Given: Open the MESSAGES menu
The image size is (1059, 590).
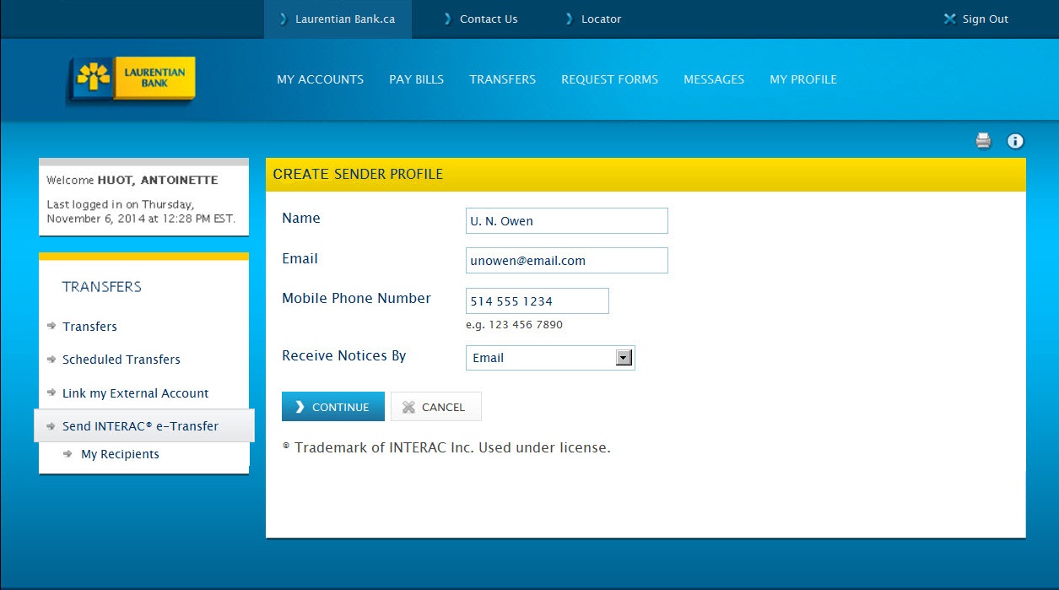Looking at the screenshot, I should click(714, 79).
